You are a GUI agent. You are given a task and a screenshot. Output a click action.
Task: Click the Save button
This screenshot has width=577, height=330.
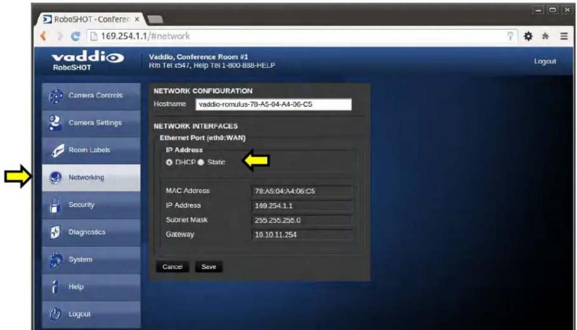pyautogui.click(x=209, y=267)
